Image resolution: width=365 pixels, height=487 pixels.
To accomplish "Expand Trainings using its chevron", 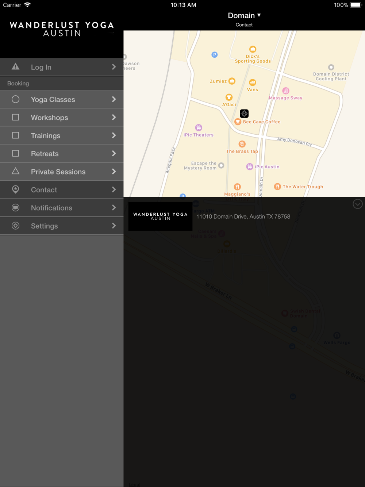I will click(114, 135).
